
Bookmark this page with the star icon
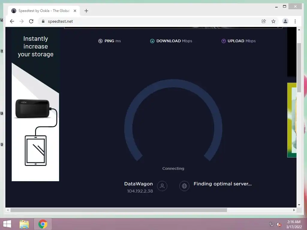[273, 21]
